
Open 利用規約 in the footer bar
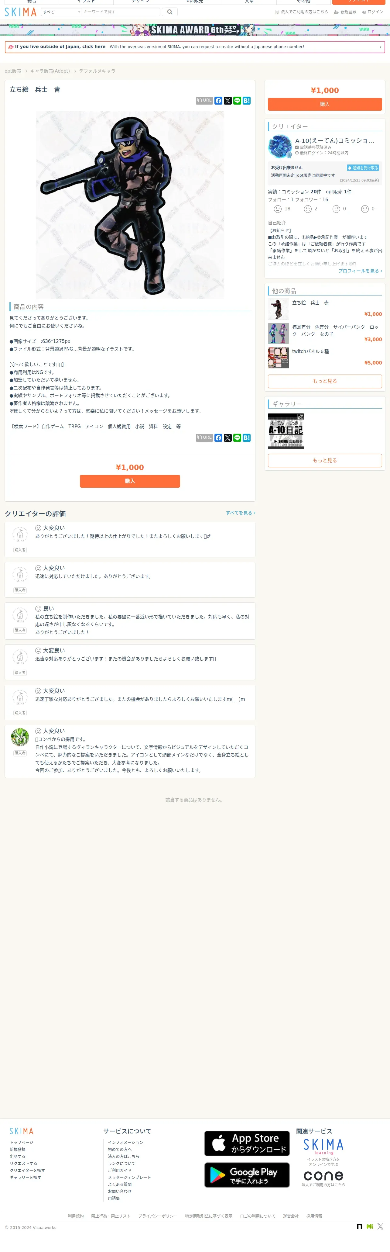coord(76,1216)
